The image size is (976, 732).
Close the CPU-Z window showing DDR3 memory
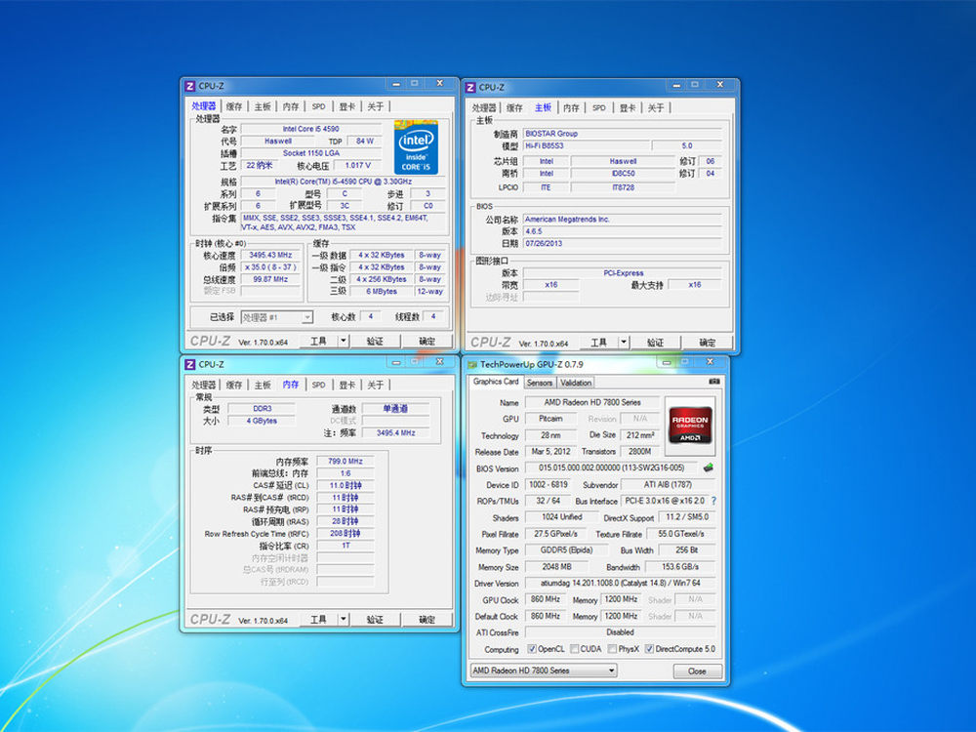click(x=439, y=362)
